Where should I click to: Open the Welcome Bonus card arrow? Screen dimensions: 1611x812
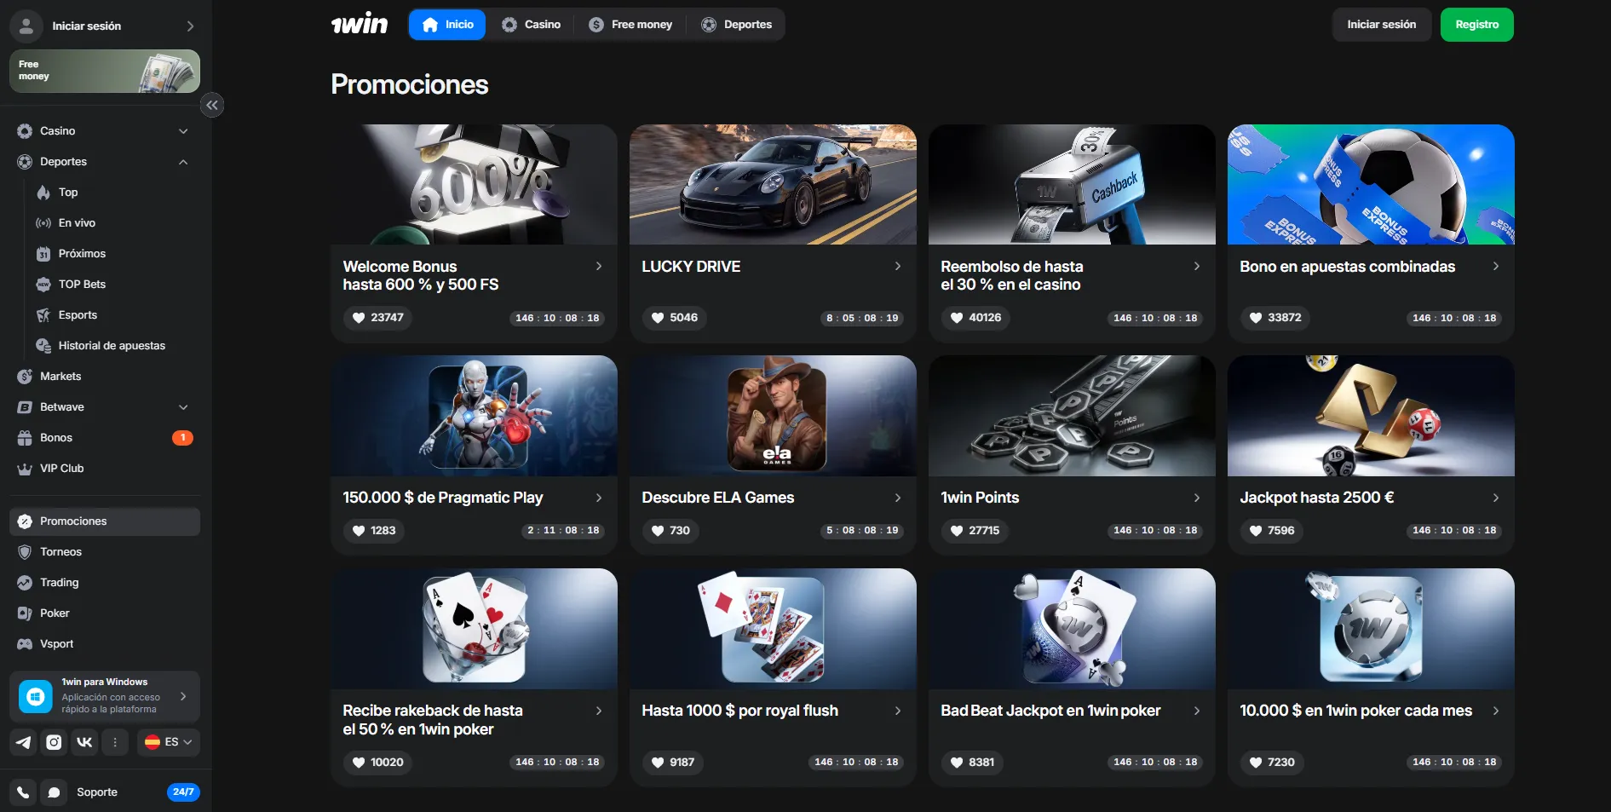click(599, 267)
